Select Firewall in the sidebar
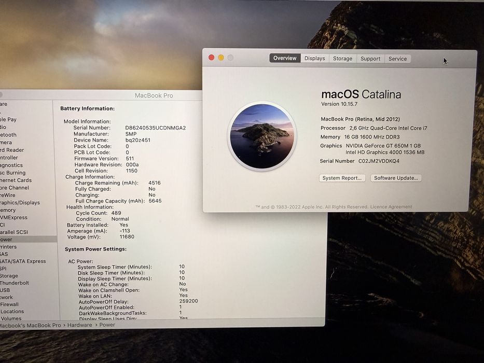Image resolution: width=484 pixels, height=363 pixels. point(9,304)
